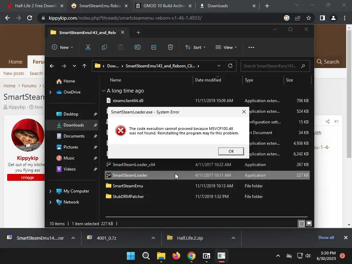Open SmartSteamEmu rar download options arrow
Viewport: 352px width, 264px height.
pos(73,238)
